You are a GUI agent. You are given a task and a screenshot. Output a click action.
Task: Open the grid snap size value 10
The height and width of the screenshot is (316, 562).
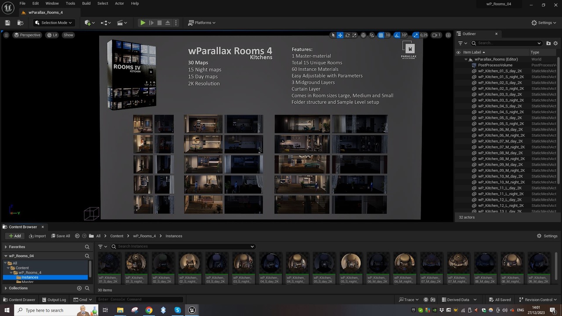point(388,35)
